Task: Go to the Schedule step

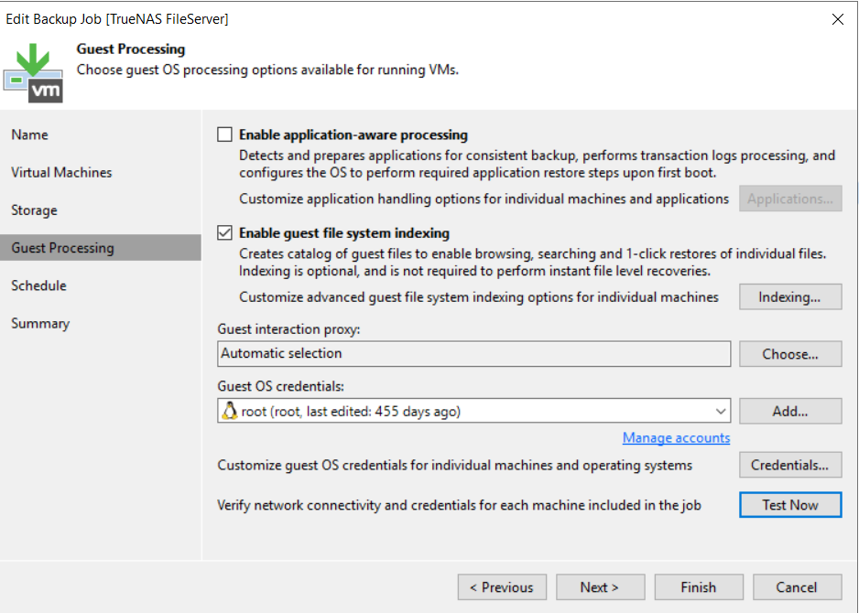Action: coord(38,285)
